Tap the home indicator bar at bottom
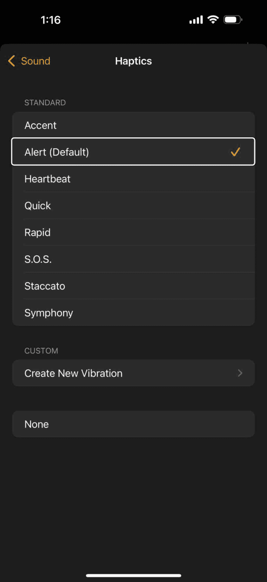 pyautogui.click(x=133, y=575)
